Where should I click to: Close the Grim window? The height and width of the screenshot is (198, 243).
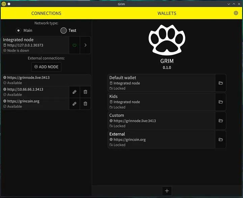pyautogui.click(x=239, y=4)
